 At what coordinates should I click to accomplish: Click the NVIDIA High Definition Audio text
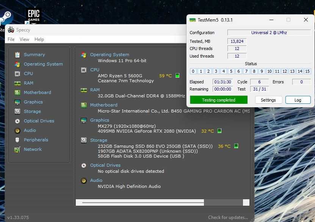click(129, 186)
